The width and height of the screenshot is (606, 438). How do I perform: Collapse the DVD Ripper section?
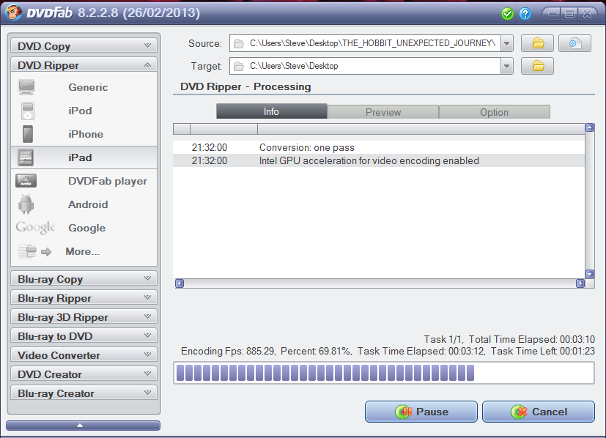tap(84, 65)
